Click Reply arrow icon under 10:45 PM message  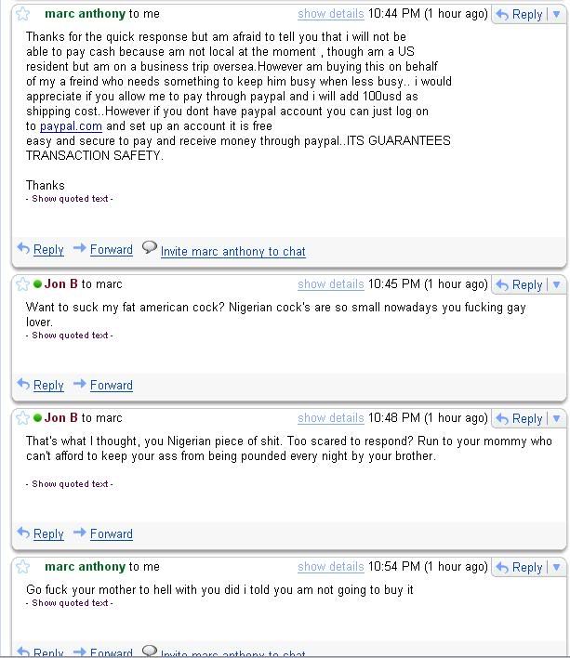pos(23,384)
